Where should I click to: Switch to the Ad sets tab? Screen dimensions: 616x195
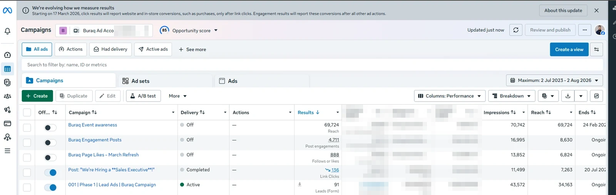click(x=165, y=81)
